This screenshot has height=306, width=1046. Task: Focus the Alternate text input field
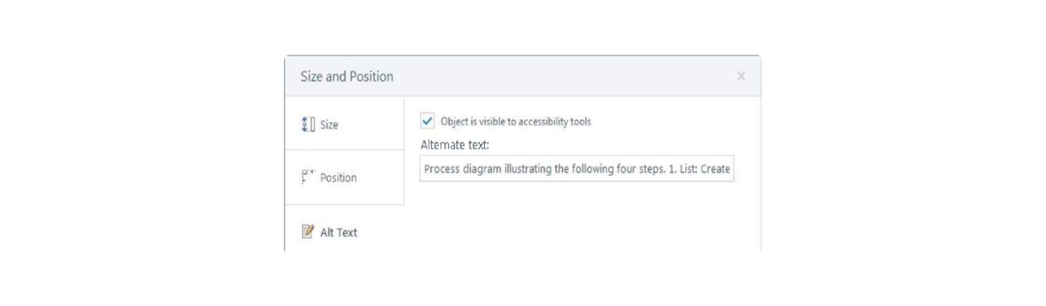pos(577,169)
